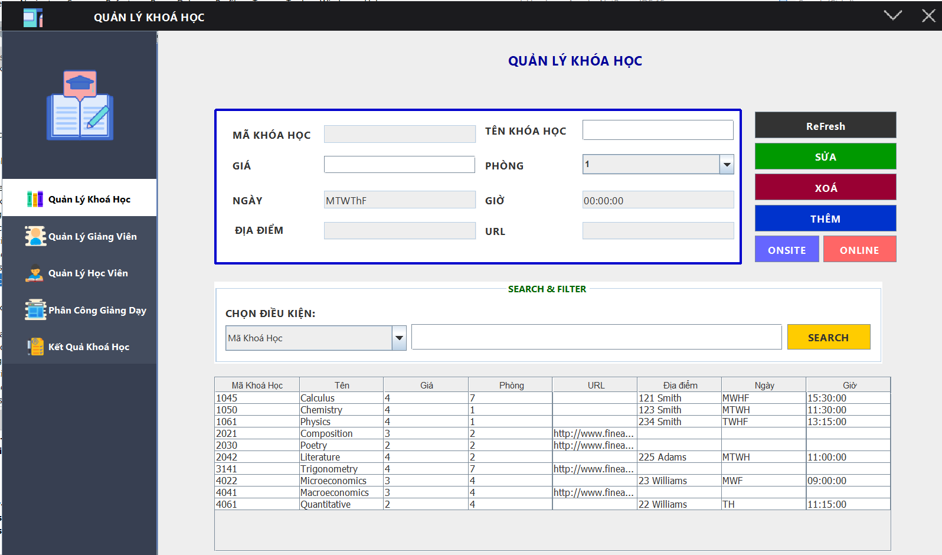This screenshot has width=942, height=555.
Task: Click the books icon for Quản Lý Khoá Học
Action: pyautogui.click(x=35, y=199)
